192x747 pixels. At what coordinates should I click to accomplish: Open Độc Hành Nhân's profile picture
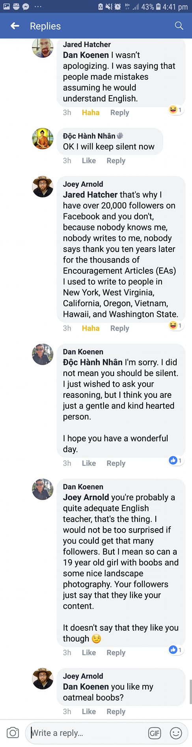pyautogui.click(x=43, y=139)
